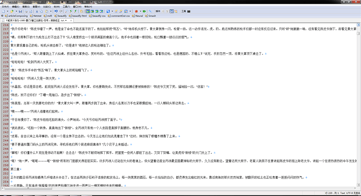Toggle the highlighted plug-in button
The width and height of the screenshot is (361, 196).
pos(172,11)
